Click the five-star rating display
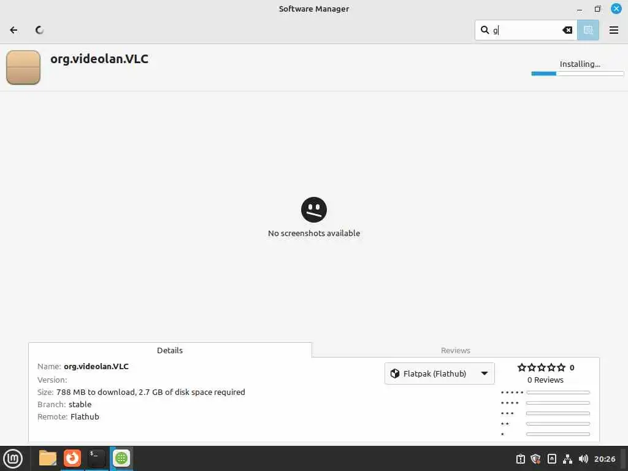 (x=542, y=367)
